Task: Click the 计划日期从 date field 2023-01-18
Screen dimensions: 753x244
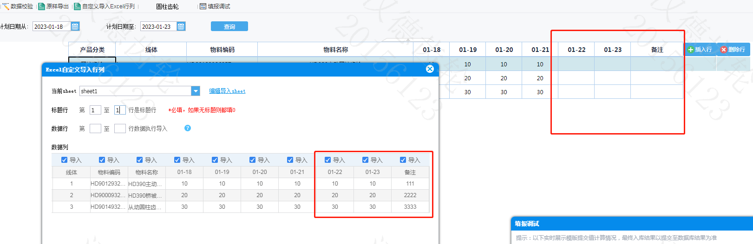Action: coord(52,26)
